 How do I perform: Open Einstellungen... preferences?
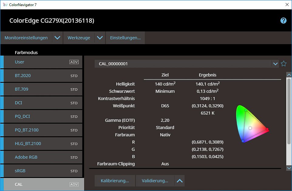[x=125, y=38]
